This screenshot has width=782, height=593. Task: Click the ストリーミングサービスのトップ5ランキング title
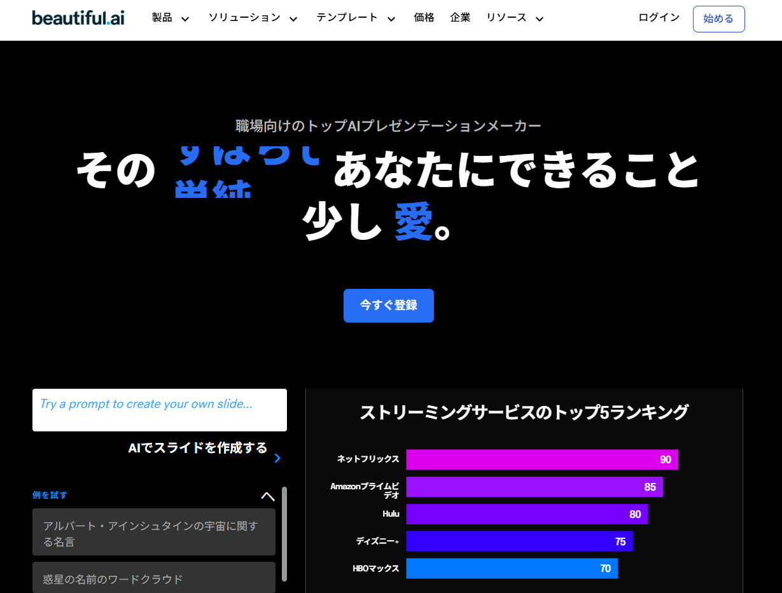[x=524, y=412]
